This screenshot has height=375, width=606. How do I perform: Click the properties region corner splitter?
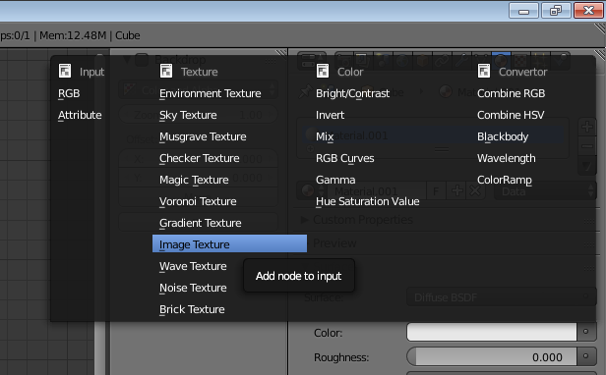click(x=600, y=54)
